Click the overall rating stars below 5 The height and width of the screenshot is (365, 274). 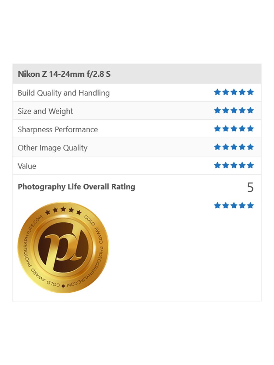click(234, 206)
